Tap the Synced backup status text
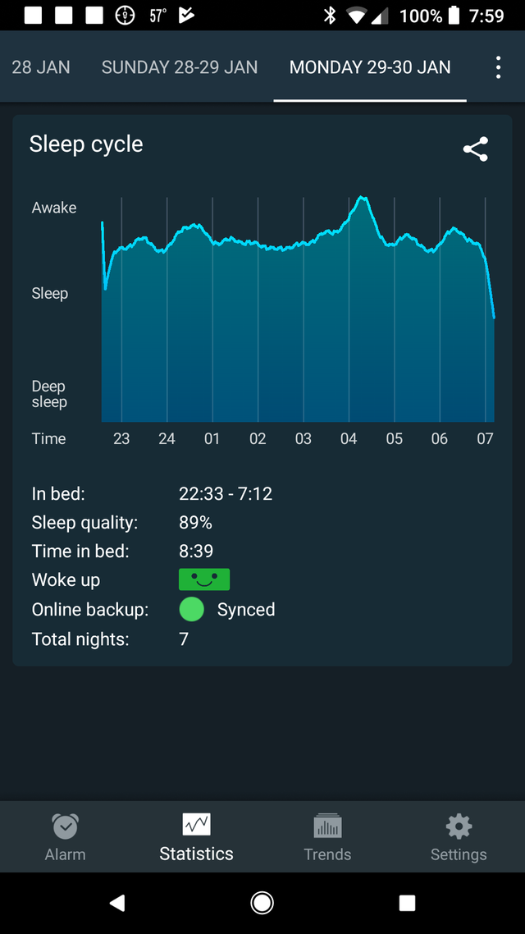 (x=246, y=610)
